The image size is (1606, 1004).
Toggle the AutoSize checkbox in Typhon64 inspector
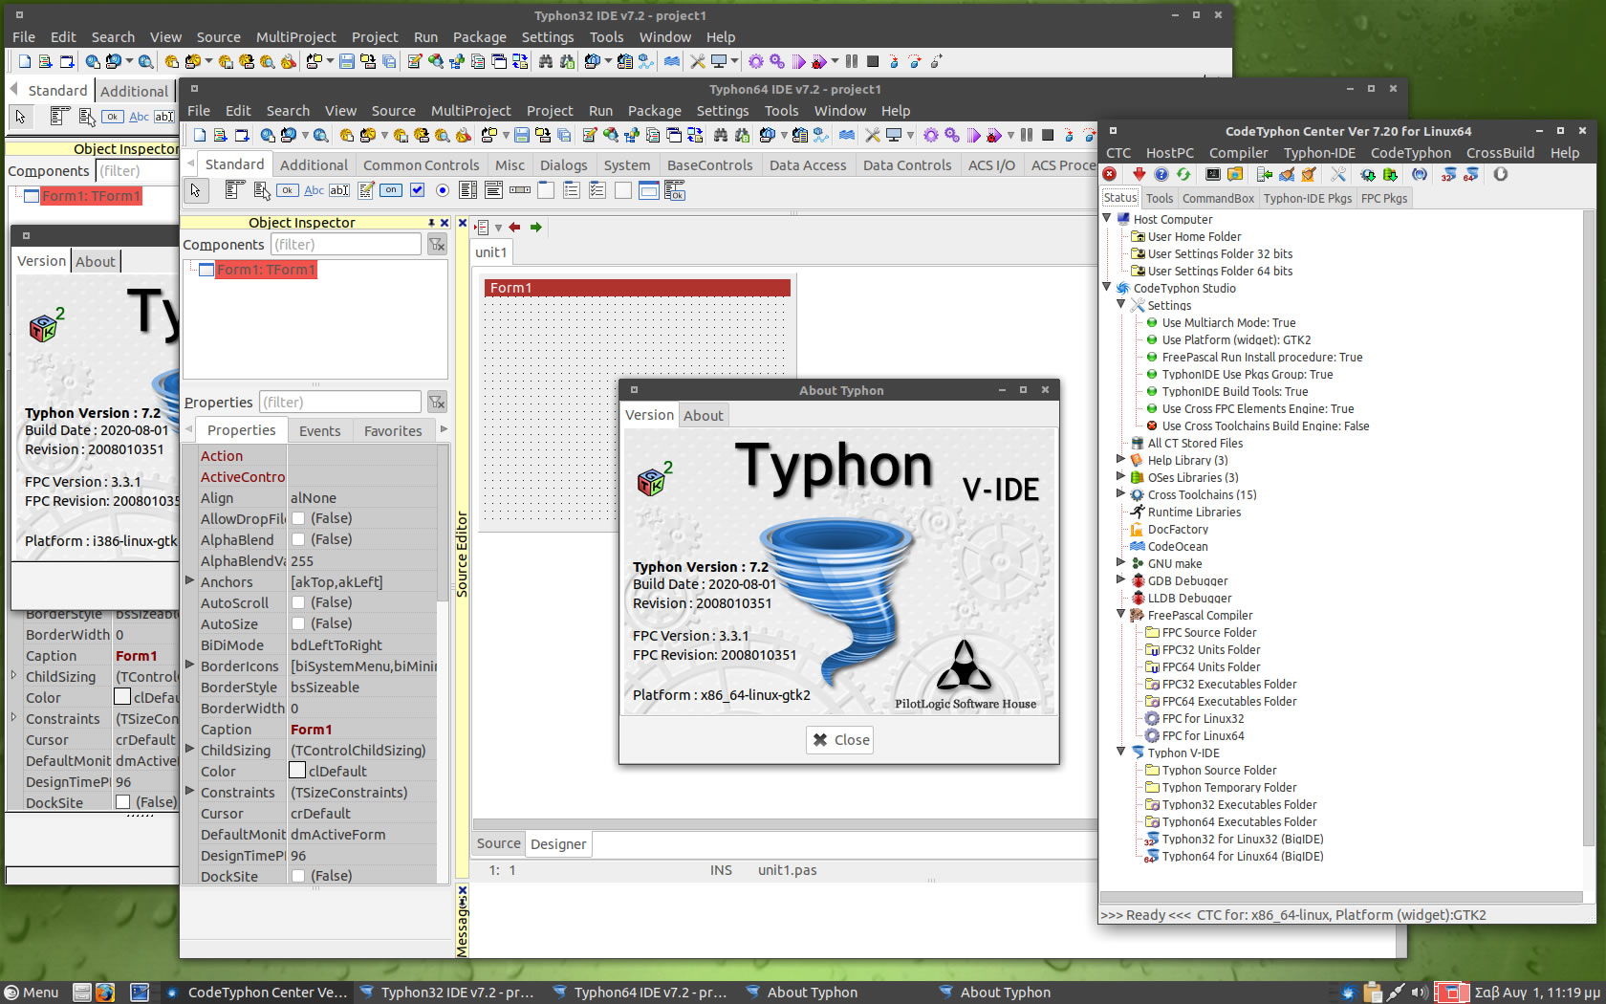pyautogui.click(x=298, y=623)
